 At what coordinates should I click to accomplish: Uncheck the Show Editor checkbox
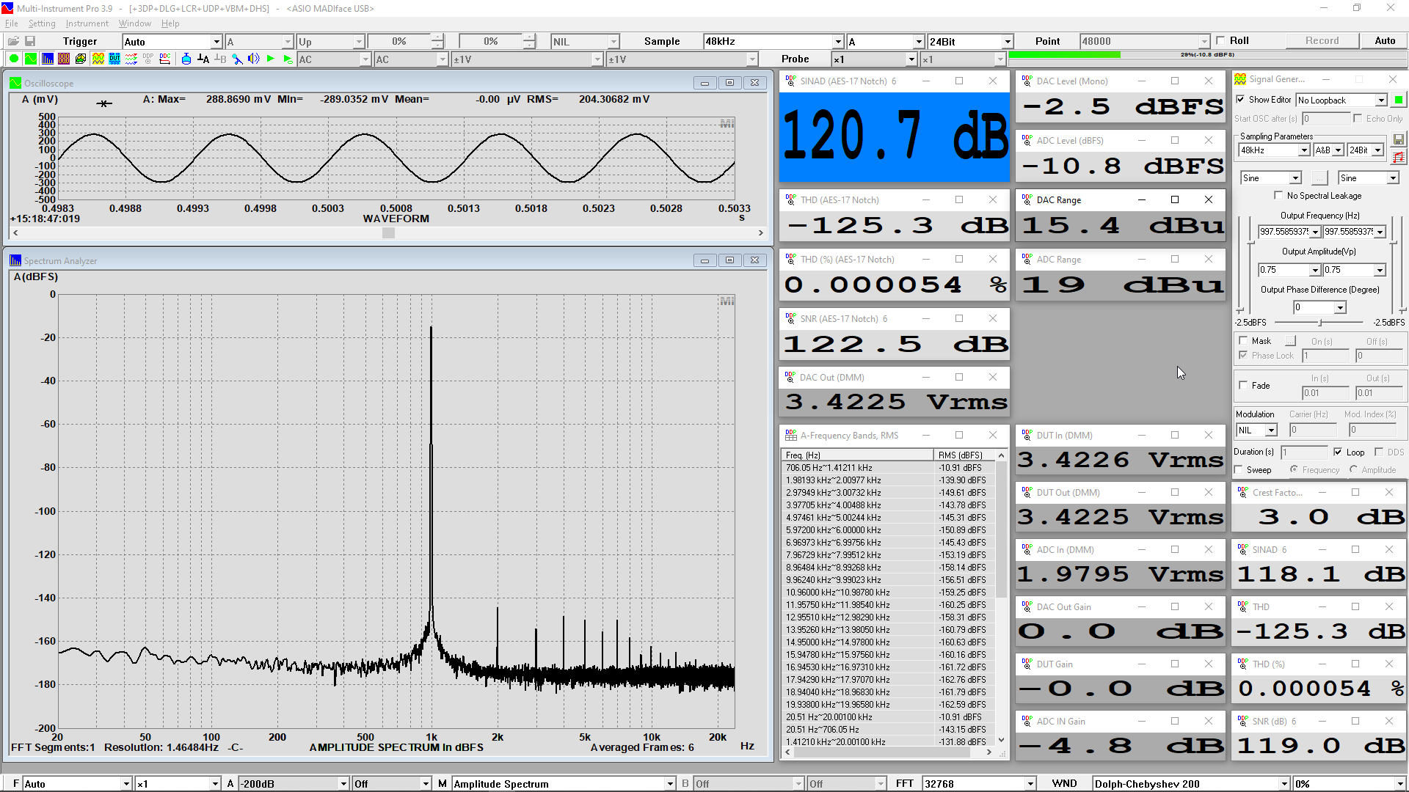click(x=1240, y=100)
